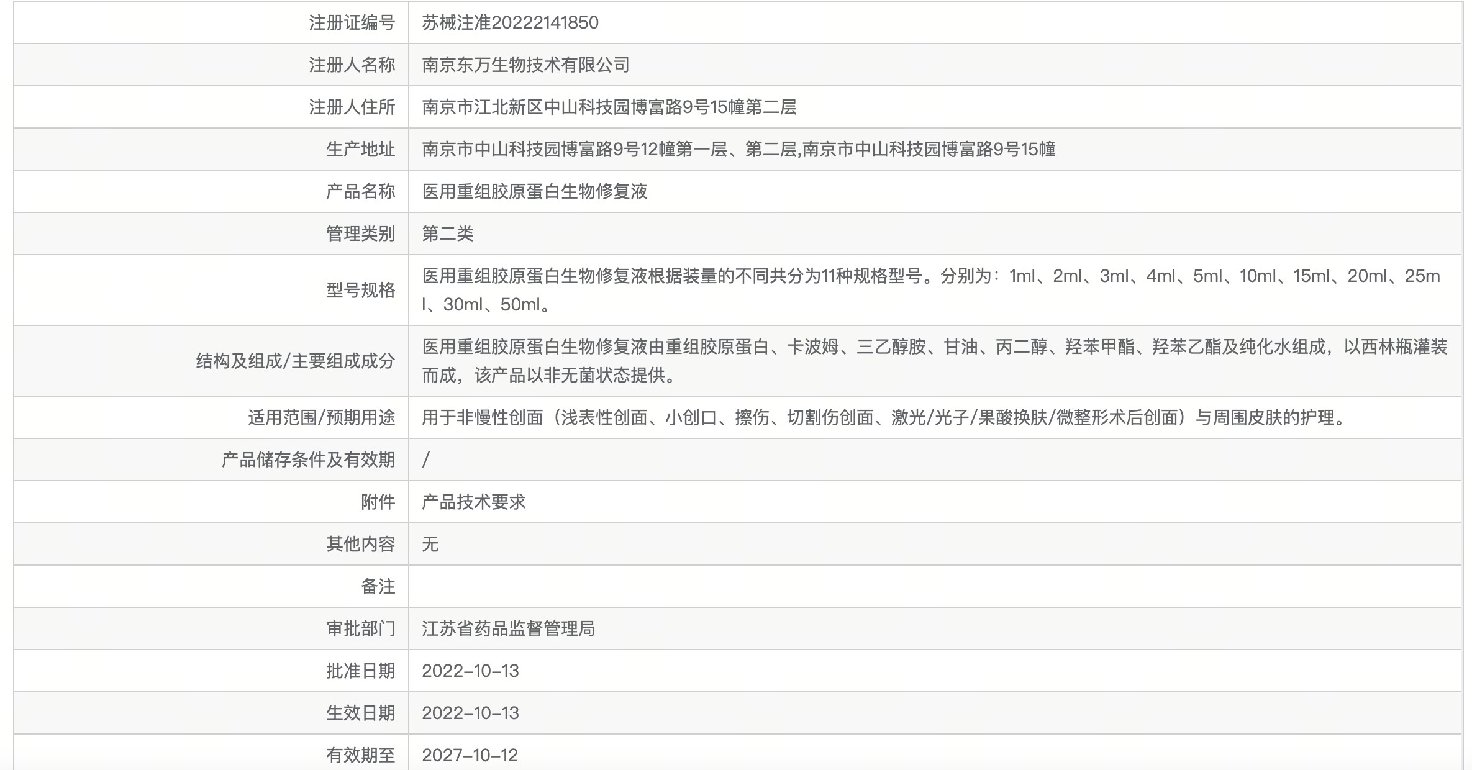1472x770 pixels.
Task: Open the 产品技术要求 attachment
Action: [473, 502]
